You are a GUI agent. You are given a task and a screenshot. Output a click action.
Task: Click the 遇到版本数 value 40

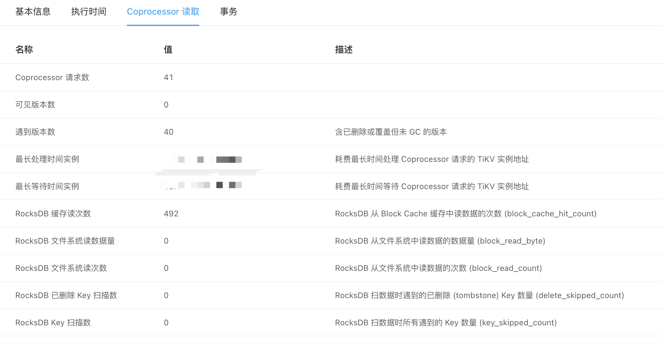coord(168,132)
